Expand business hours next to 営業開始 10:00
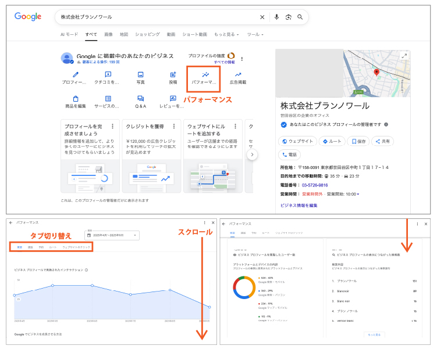 pyautogui.click(x=358, y=194)
